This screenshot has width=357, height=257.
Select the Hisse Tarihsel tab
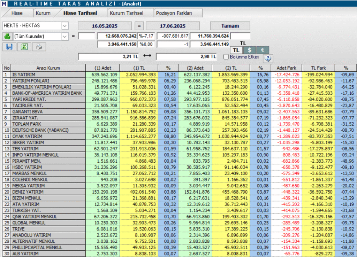coord(80,13)
